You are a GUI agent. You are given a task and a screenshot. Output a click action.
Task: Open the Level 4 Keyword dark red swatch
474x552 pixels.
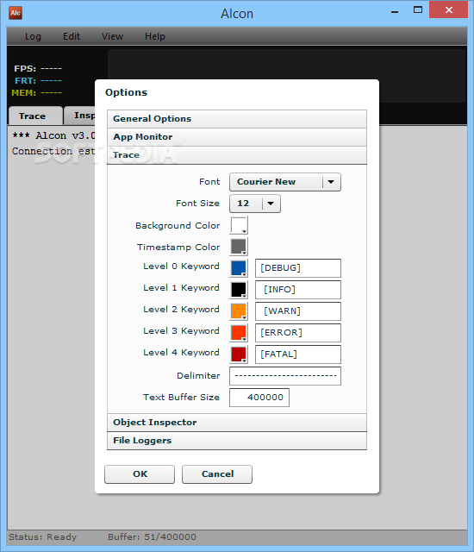(x=239, y=354)
